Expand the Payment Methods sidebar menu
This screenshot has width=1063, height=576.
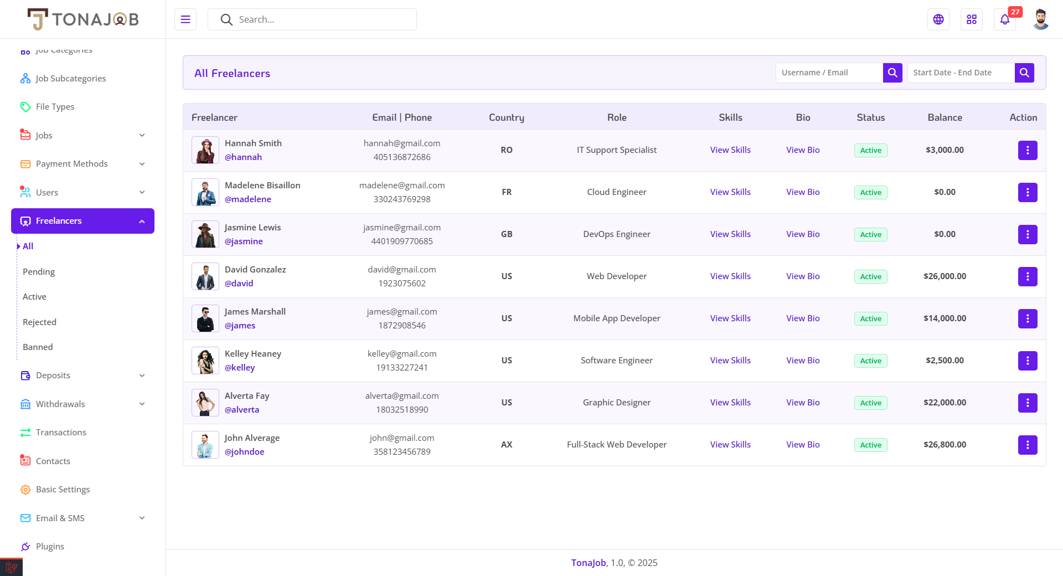tap(82, 164)
